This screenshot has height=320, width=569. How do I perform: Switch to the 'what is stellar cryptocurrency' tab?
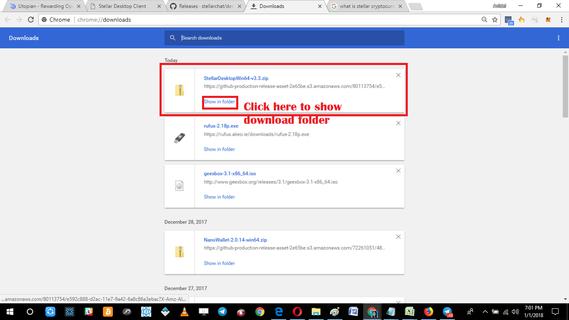pyautogui.click(x=367, y=6)
